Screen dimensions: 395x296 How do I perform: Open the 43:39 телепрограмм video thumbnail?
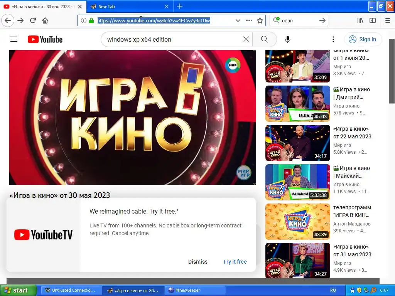coord(297,222)
